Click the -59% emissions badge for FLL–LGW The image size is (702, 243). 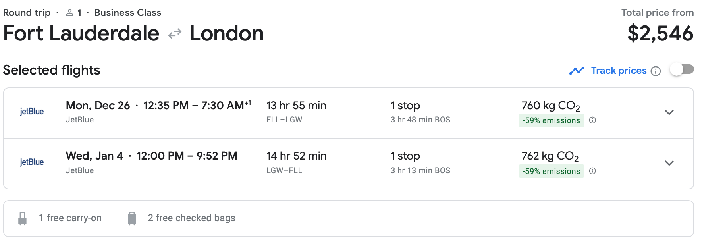coord(551,120)
